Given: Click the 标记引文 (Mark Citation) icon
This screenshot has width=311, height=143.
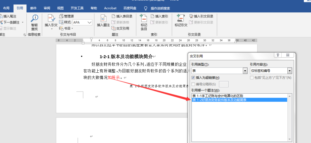Looking at the screenshot, I should (x=181, y=18).
